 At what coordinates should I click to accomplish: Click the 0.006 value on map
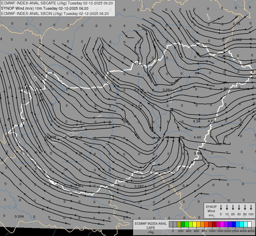[x=52, y=137]
